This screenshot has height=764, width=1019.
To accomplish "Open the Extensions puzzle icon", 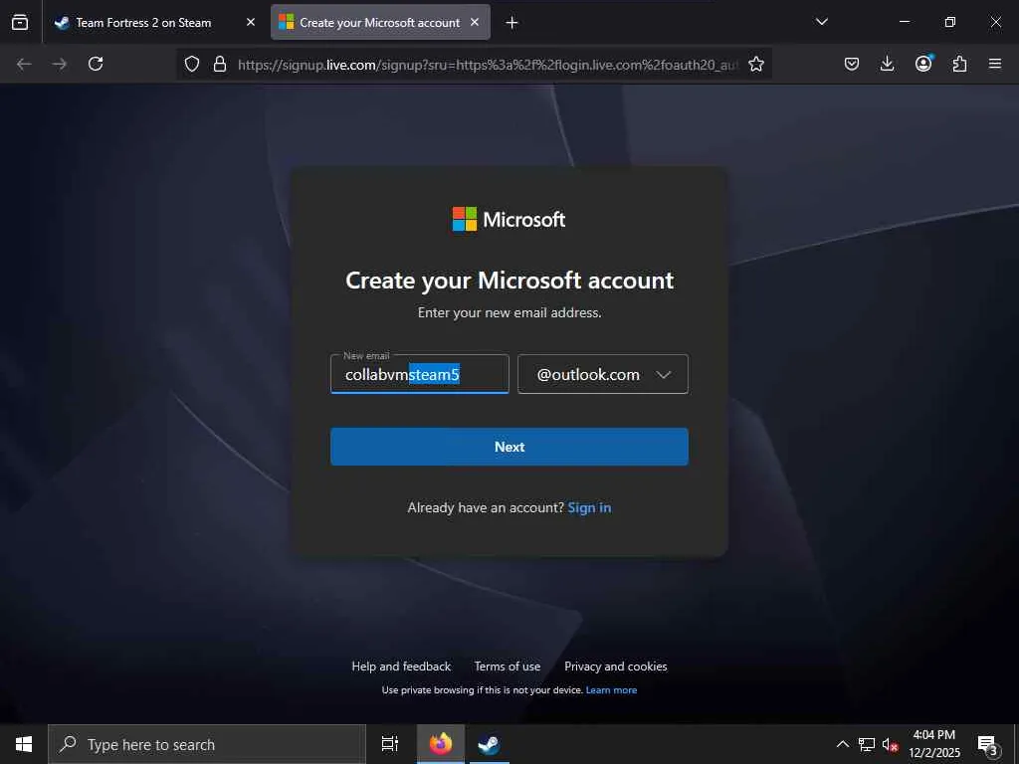I will 959,64.
